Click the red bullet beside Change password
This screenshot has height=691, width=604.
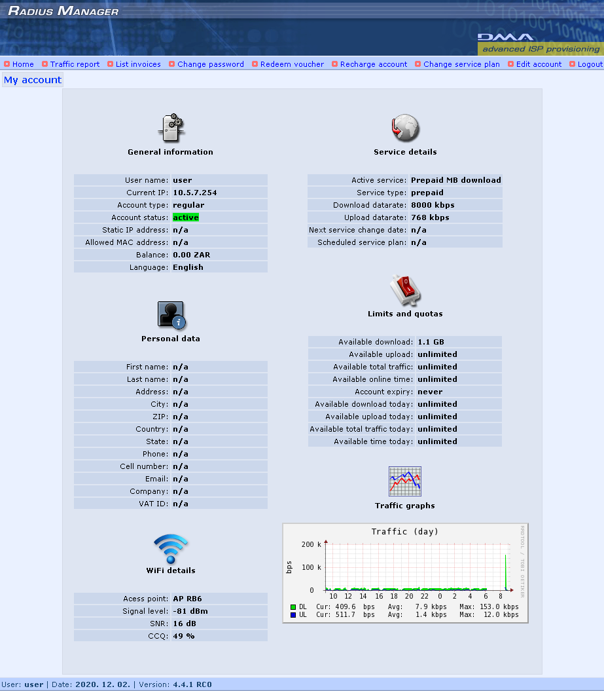[x=171, y=64]
